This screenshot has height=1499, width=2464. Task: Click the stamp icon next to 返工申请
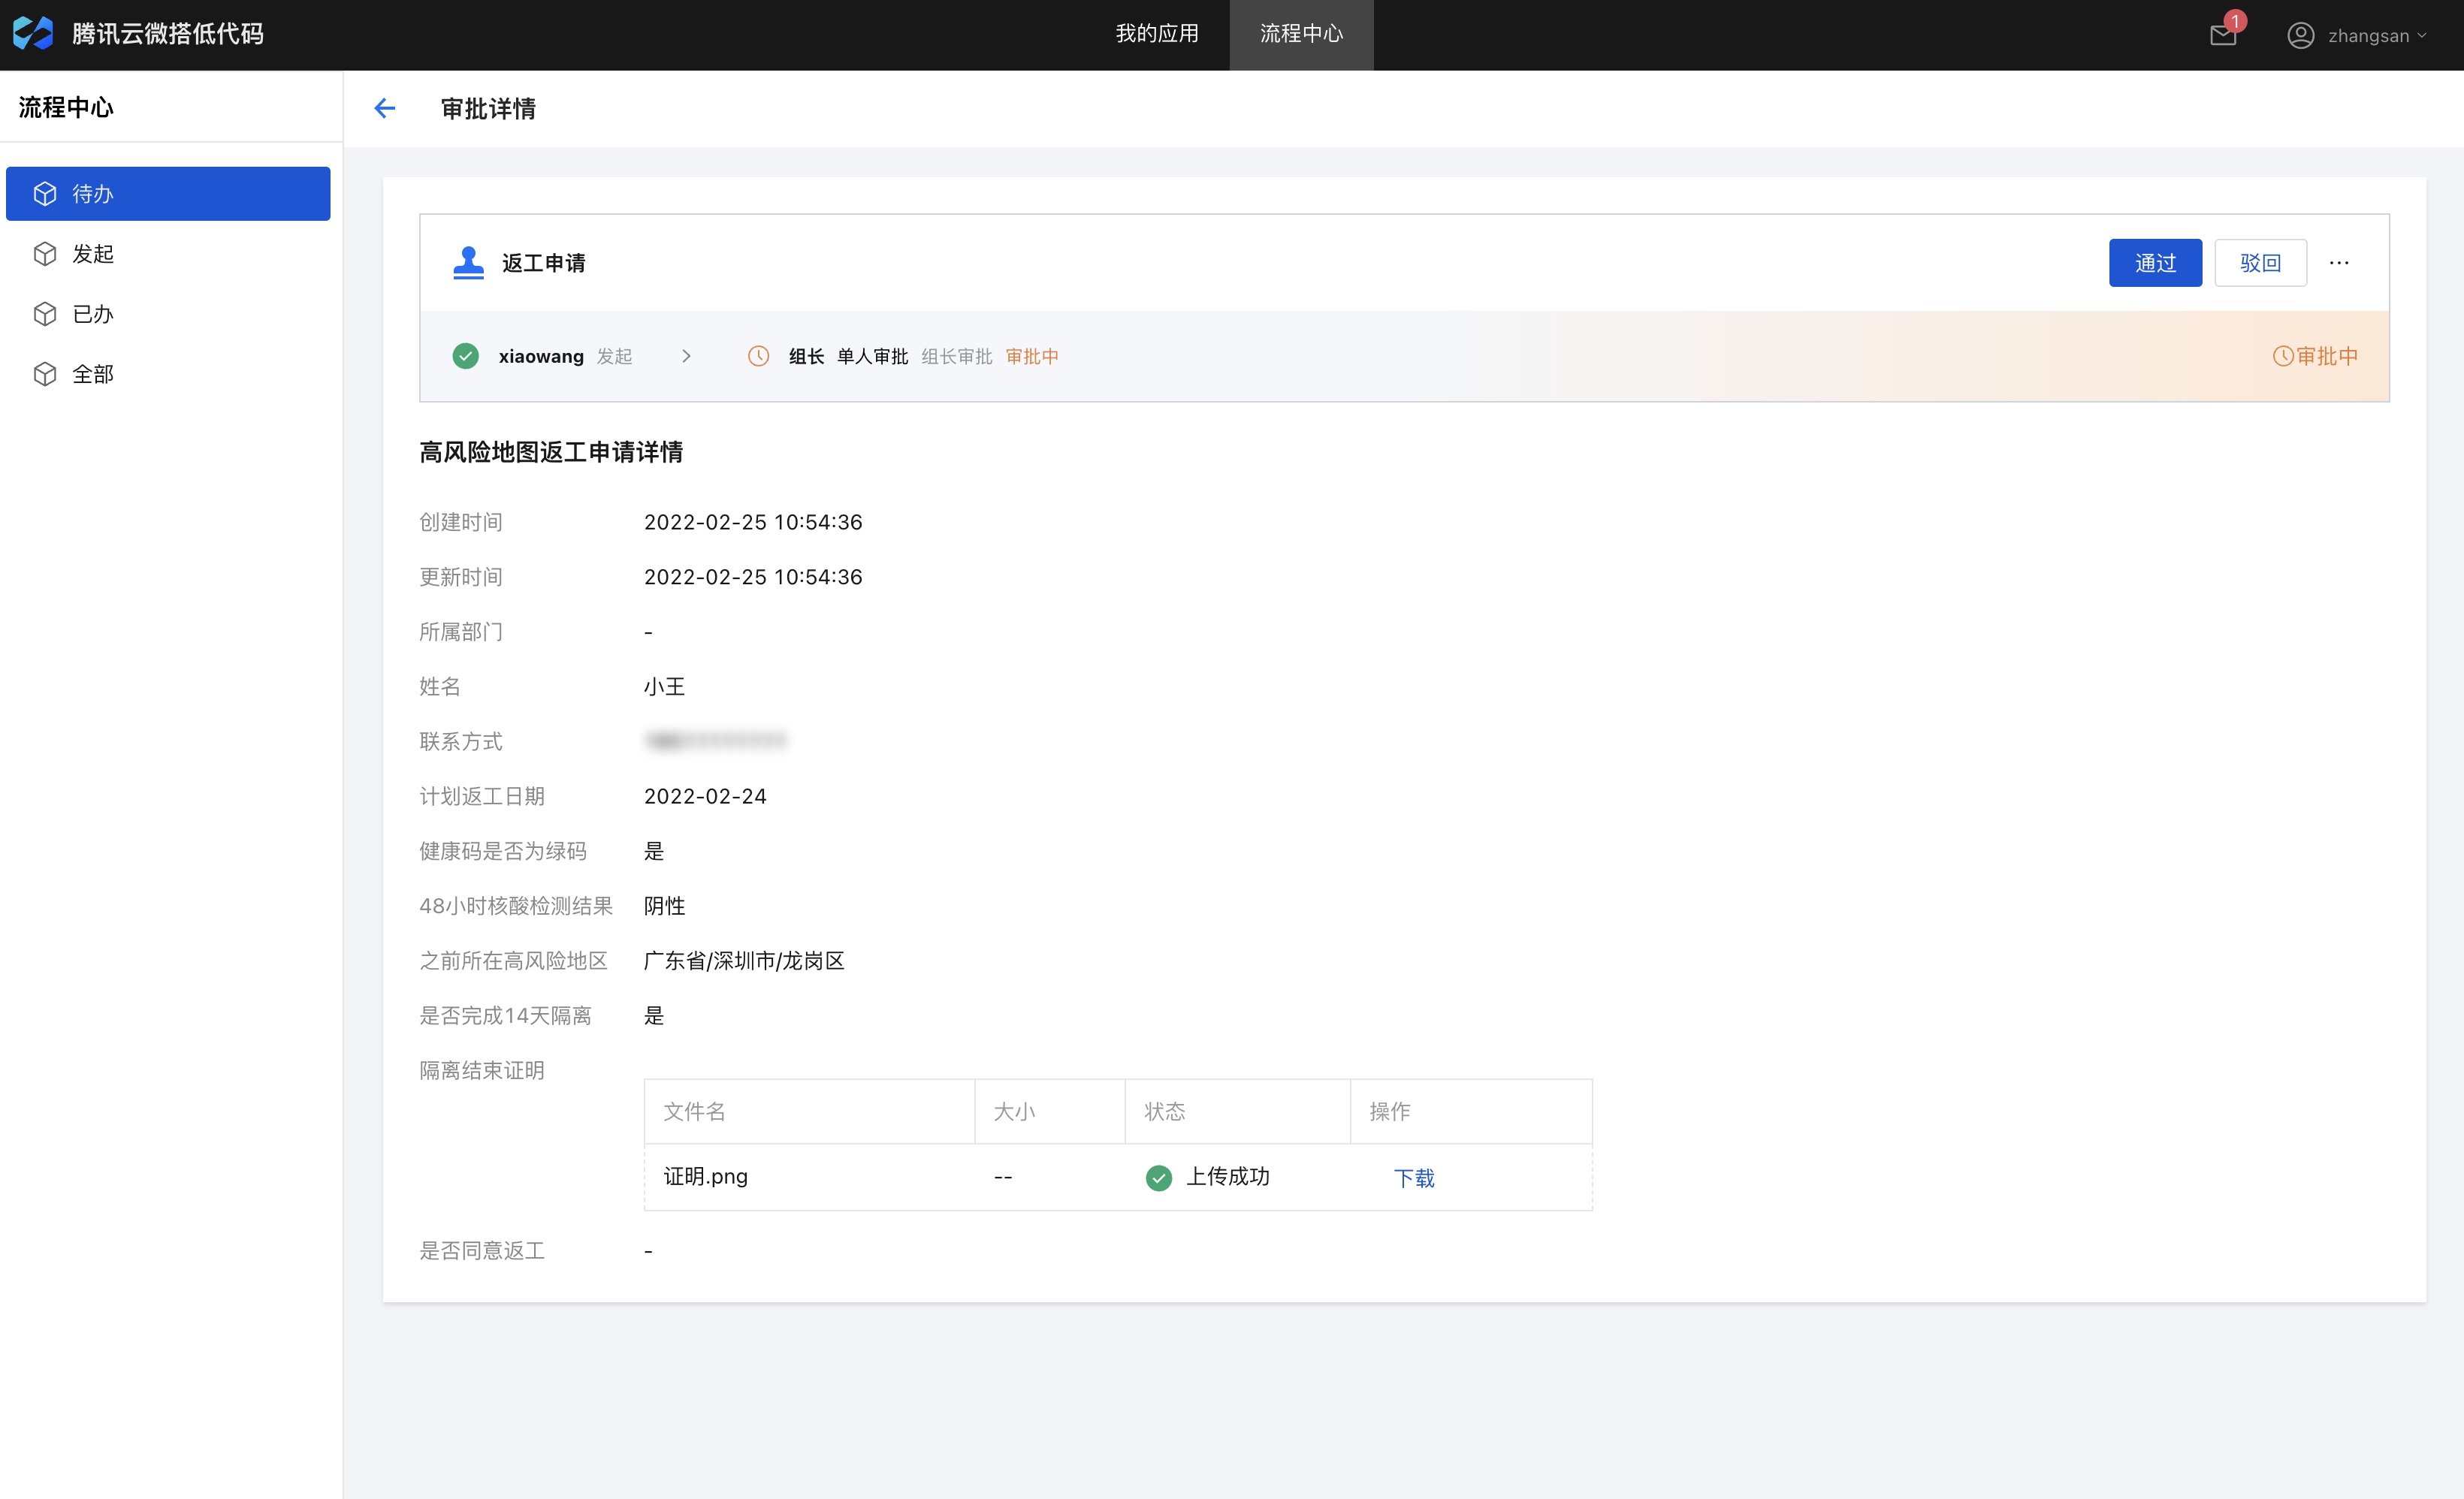468,262
